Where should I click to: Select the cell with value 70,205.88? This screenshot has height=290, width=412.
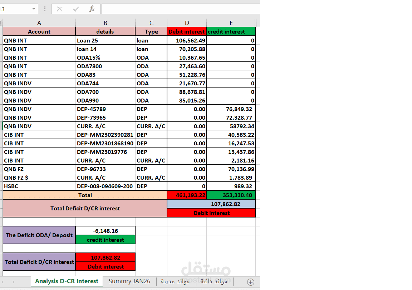coord(187,49)
